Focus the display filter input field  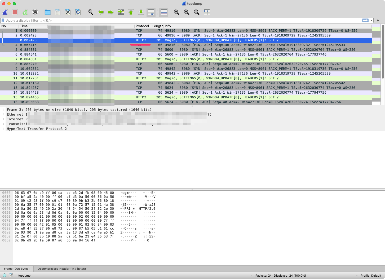point(183,20)
